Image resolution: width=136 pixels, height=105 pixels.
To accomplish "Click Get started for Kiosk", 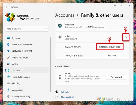I will [116, 77].
